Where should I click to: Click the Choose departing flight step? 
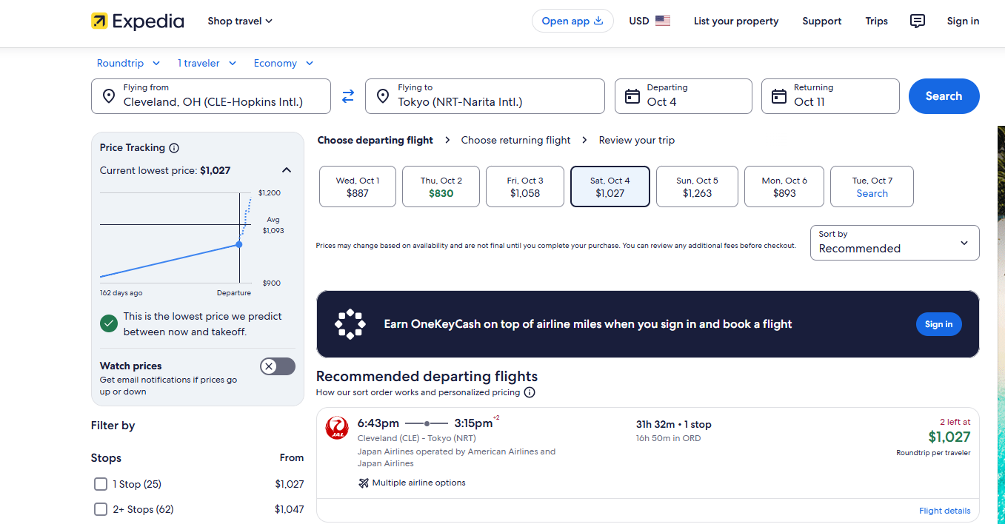pyautogui.click(x=375, y=140)
